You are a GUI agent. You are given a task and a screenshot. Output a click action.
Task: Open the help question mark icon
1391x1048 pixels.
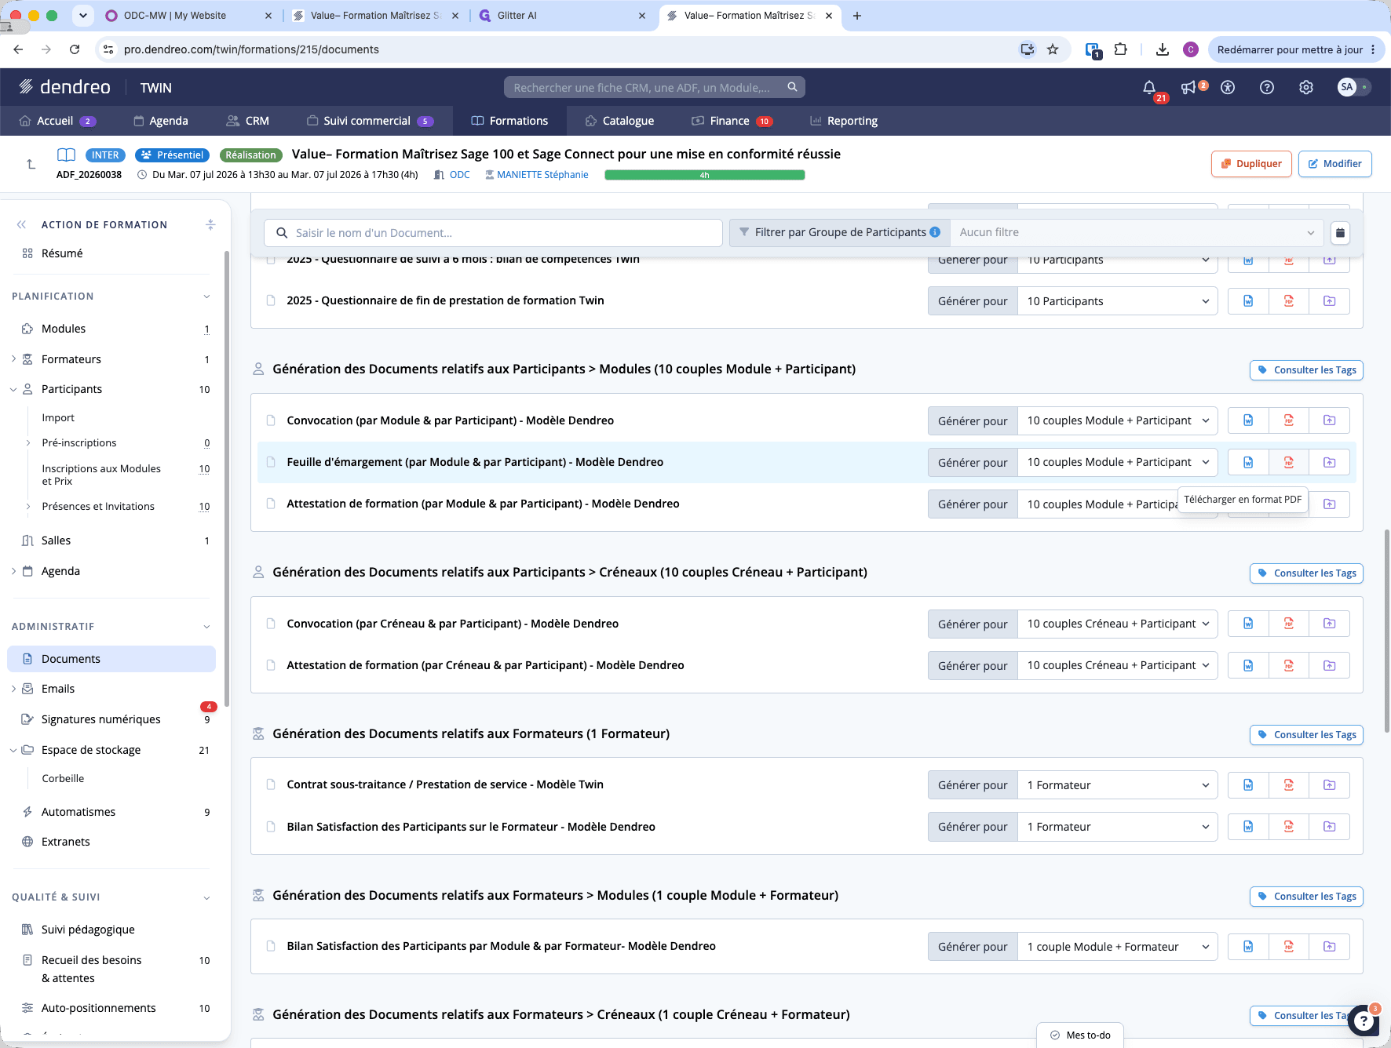click(x=1267, y=87)
